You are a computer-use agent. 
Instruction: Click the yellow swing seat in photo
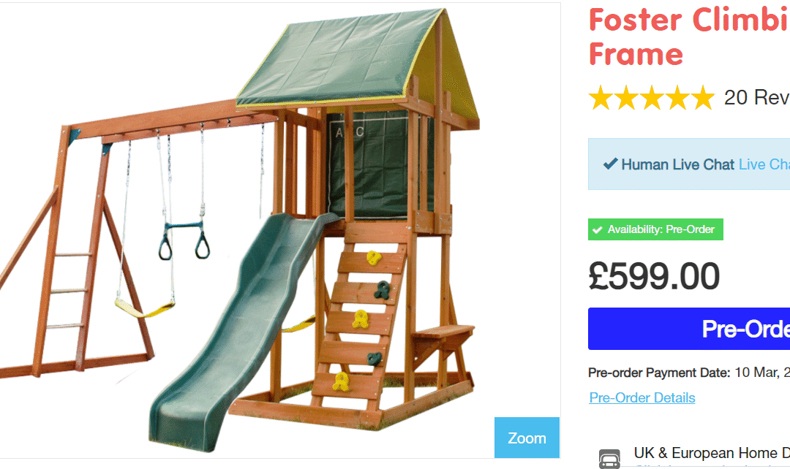tap(145, 308)
